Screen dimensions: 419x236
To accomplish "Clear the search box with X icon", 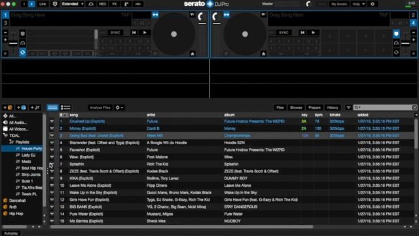I will [x=414, y=108].
